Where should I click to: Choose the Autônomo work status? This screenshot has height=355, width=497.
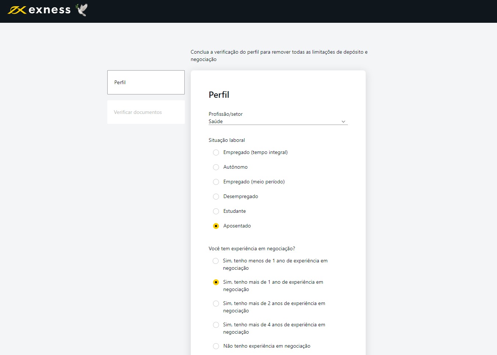216,167
